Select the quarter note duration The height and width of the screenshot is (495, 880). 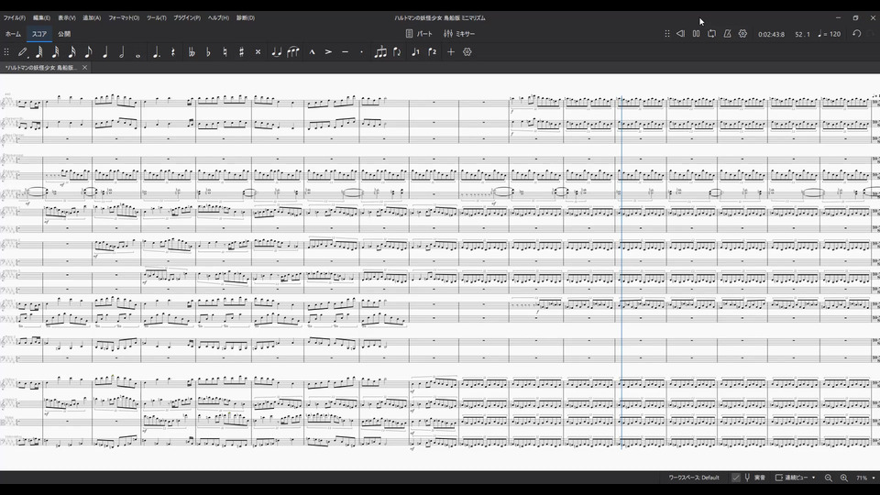104,52
